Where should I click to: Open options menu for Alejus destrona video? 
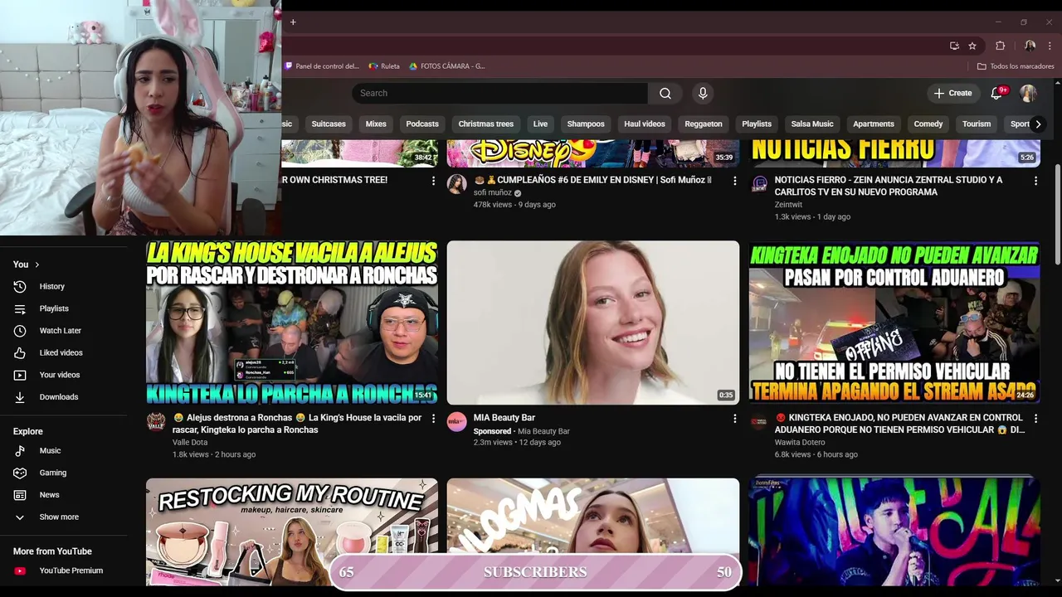[433, 419]
